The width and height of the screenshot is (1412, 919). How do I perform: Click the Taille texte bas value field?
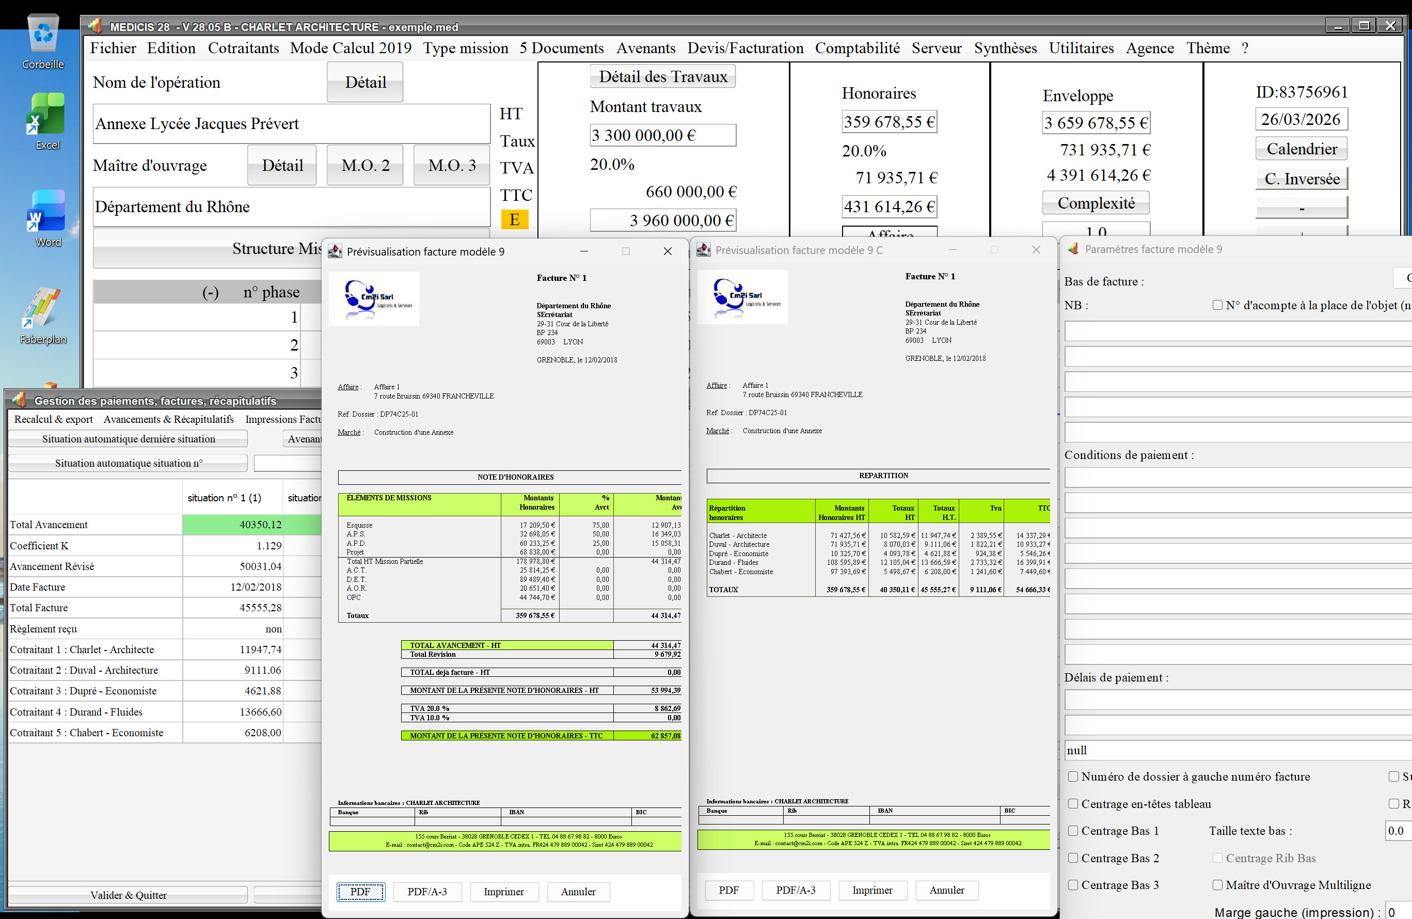click(1399, 831)
